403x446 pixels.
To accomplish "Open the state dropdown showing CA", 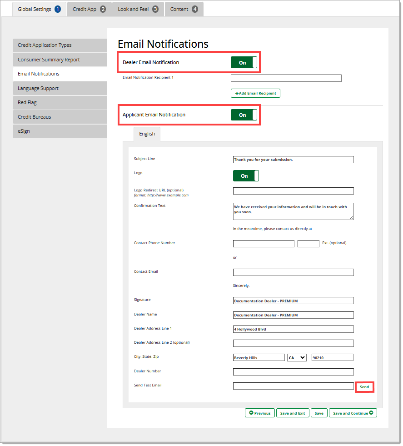I will (x=297, y=357).
